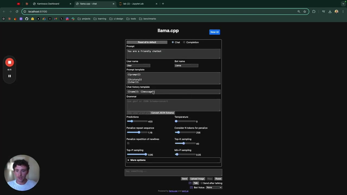Open the Gmail bookmark icon
Viewport: 347px width, 195px height.
[56, 19]
